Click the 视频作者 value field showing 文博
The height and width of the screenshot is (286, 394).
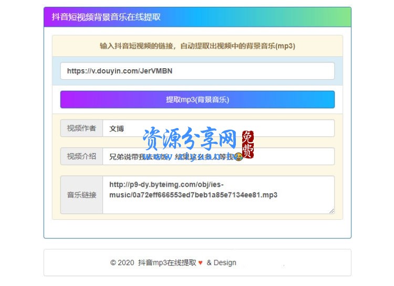click(x=219, y=129)
